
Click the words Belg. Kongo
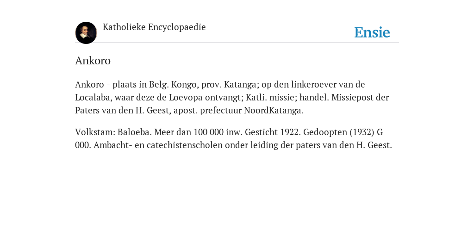pos(174,84)
